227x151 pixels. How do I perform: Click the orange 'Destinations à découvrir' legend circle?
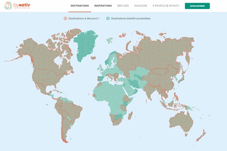pyautogui.click(x=65, y=18)
